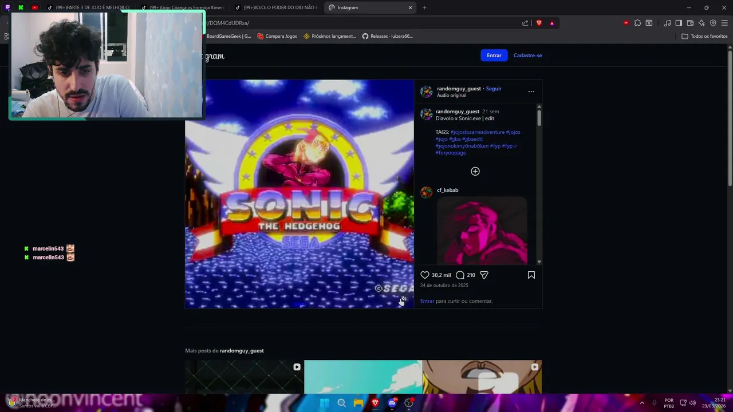Screen dimensions: 733x412
Task: Click the Sonic video to pause
Action: pyautogui.click(x=299, y=194)
